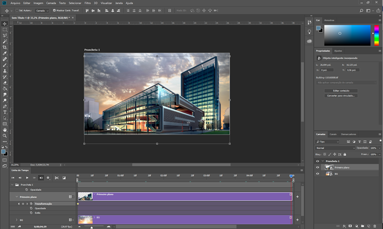
Task: Go to first frame of timeline
Action: (13, 178)
